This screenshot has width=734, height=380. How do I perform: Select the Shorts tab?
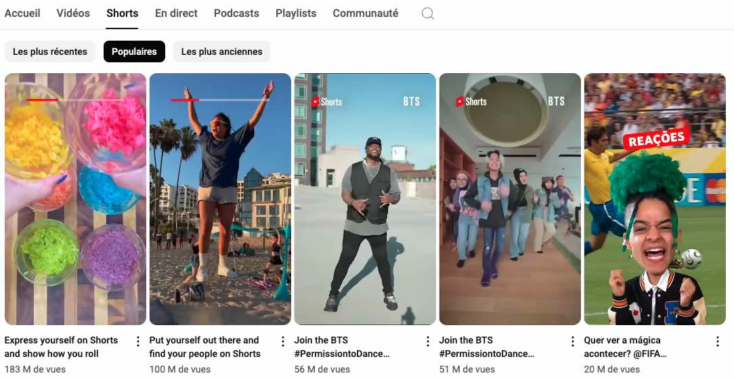tap(122, 13)
